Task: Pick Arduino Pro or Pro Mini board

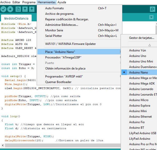Action: 139,144
